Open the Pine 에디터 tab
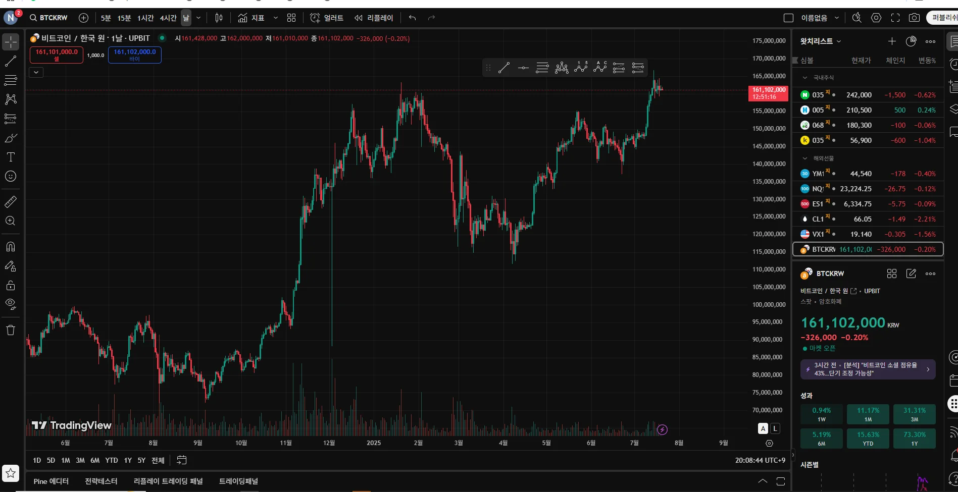Image resolution: width=958 pixels, height=492 pixels. click(51, 481)
